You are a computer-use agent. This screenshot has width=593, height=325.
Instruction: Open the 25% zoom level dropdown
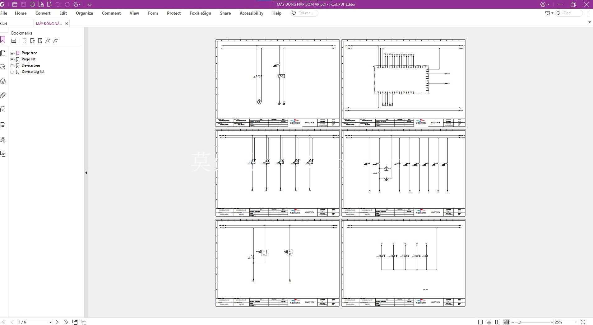click(576, 323)
